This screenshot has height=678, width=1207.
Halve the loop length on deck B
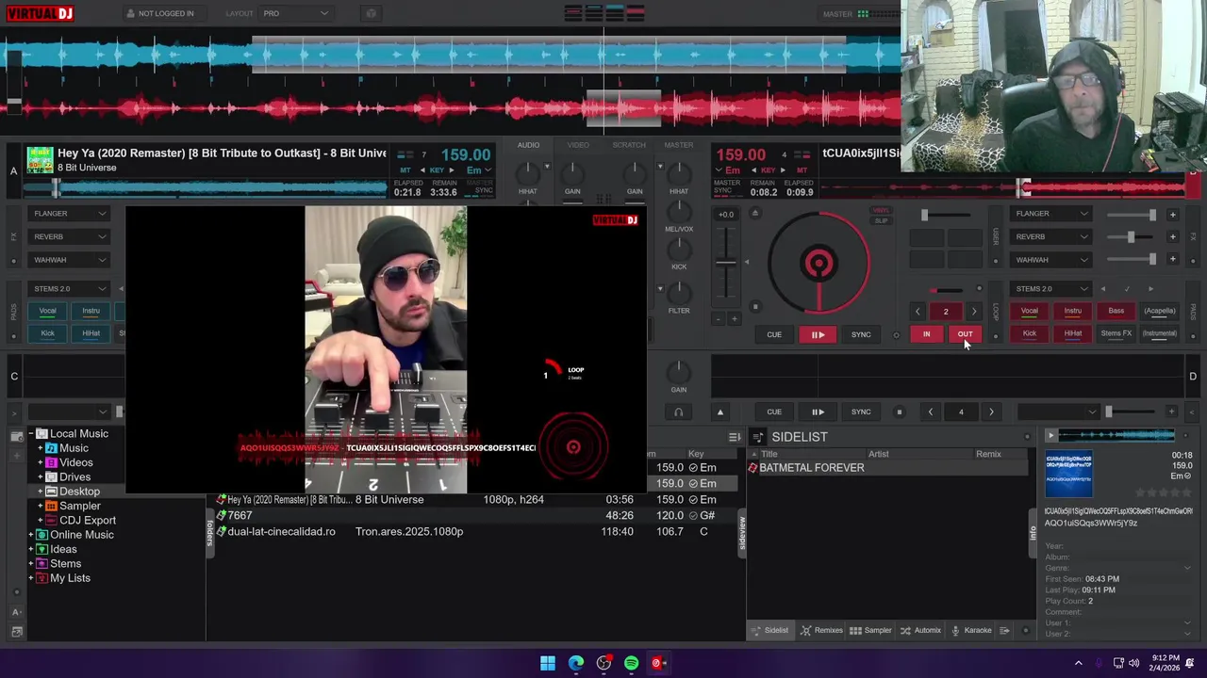pyautogui.click(x=918, y=312)
